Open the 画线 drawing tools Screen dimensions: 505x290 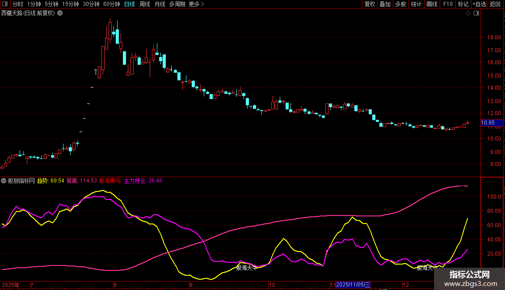[x=432, y=4]
